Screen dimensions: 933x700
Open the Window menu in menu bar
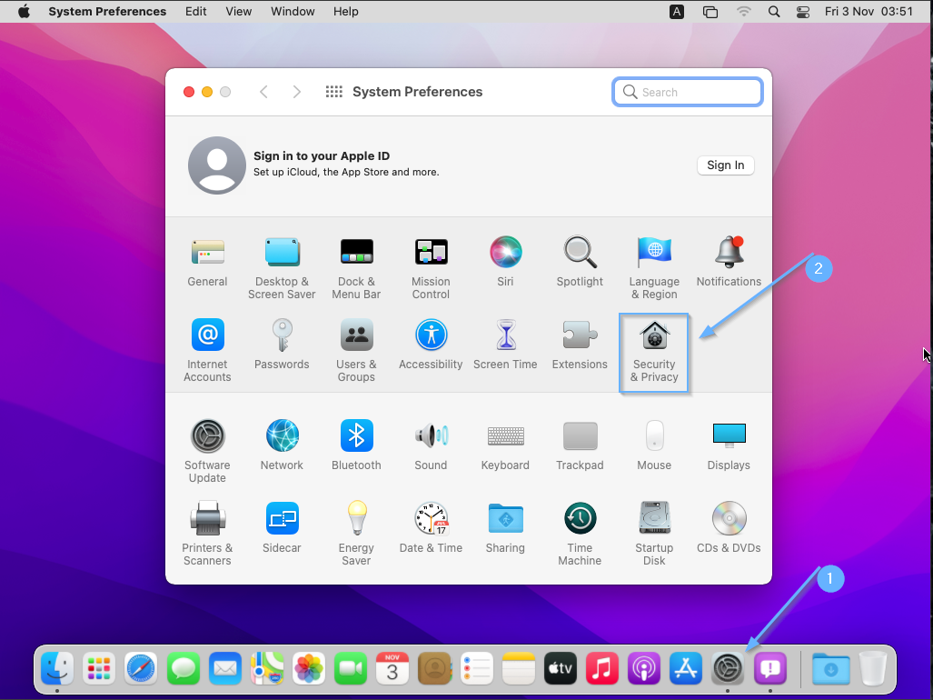tap(293, 12)
